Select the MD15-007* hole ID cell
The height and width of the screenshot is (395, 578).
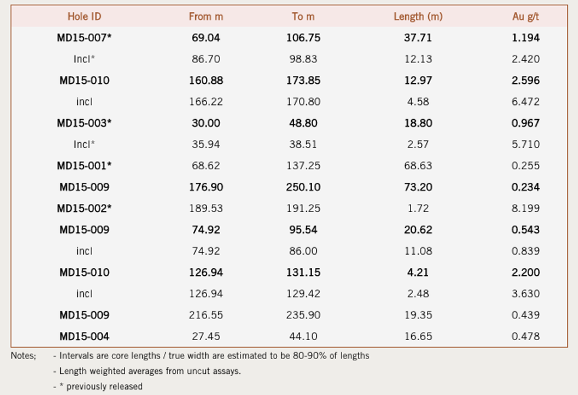(x=84, y=38)
